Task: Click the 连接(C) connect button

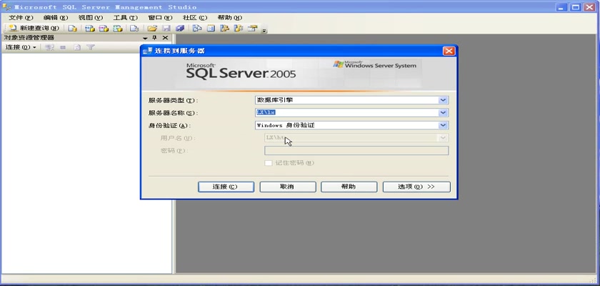Action: coord(226,187)
